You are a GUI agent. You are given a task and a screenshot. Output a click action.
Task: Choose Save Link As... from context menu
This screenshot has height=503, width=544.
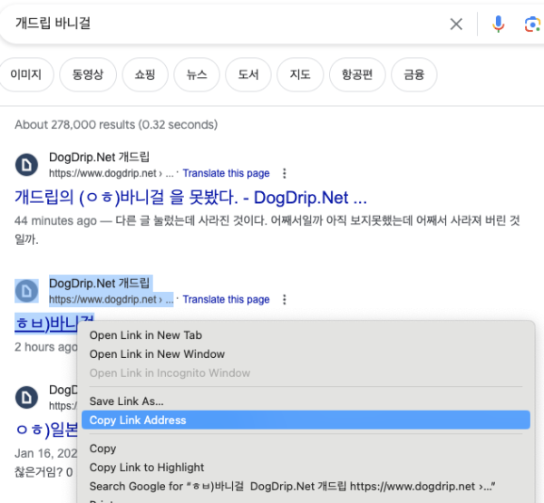pos(126,401)
